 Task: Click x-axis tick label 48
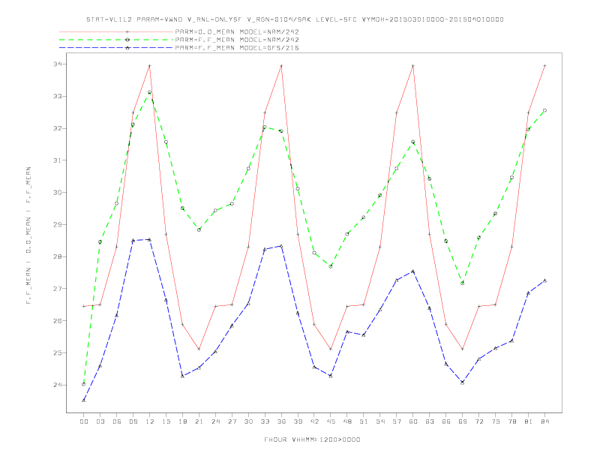(347, 421)
